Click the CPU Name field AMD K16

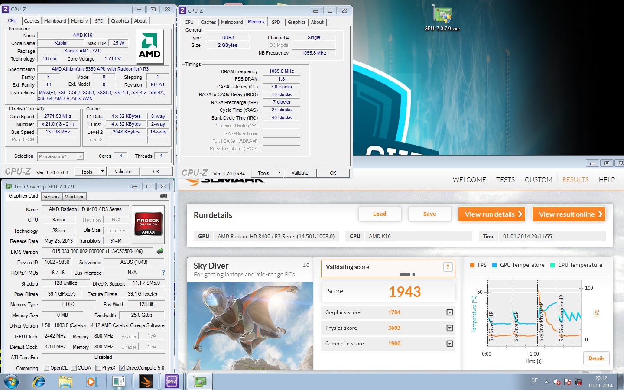tap(82, 36)
